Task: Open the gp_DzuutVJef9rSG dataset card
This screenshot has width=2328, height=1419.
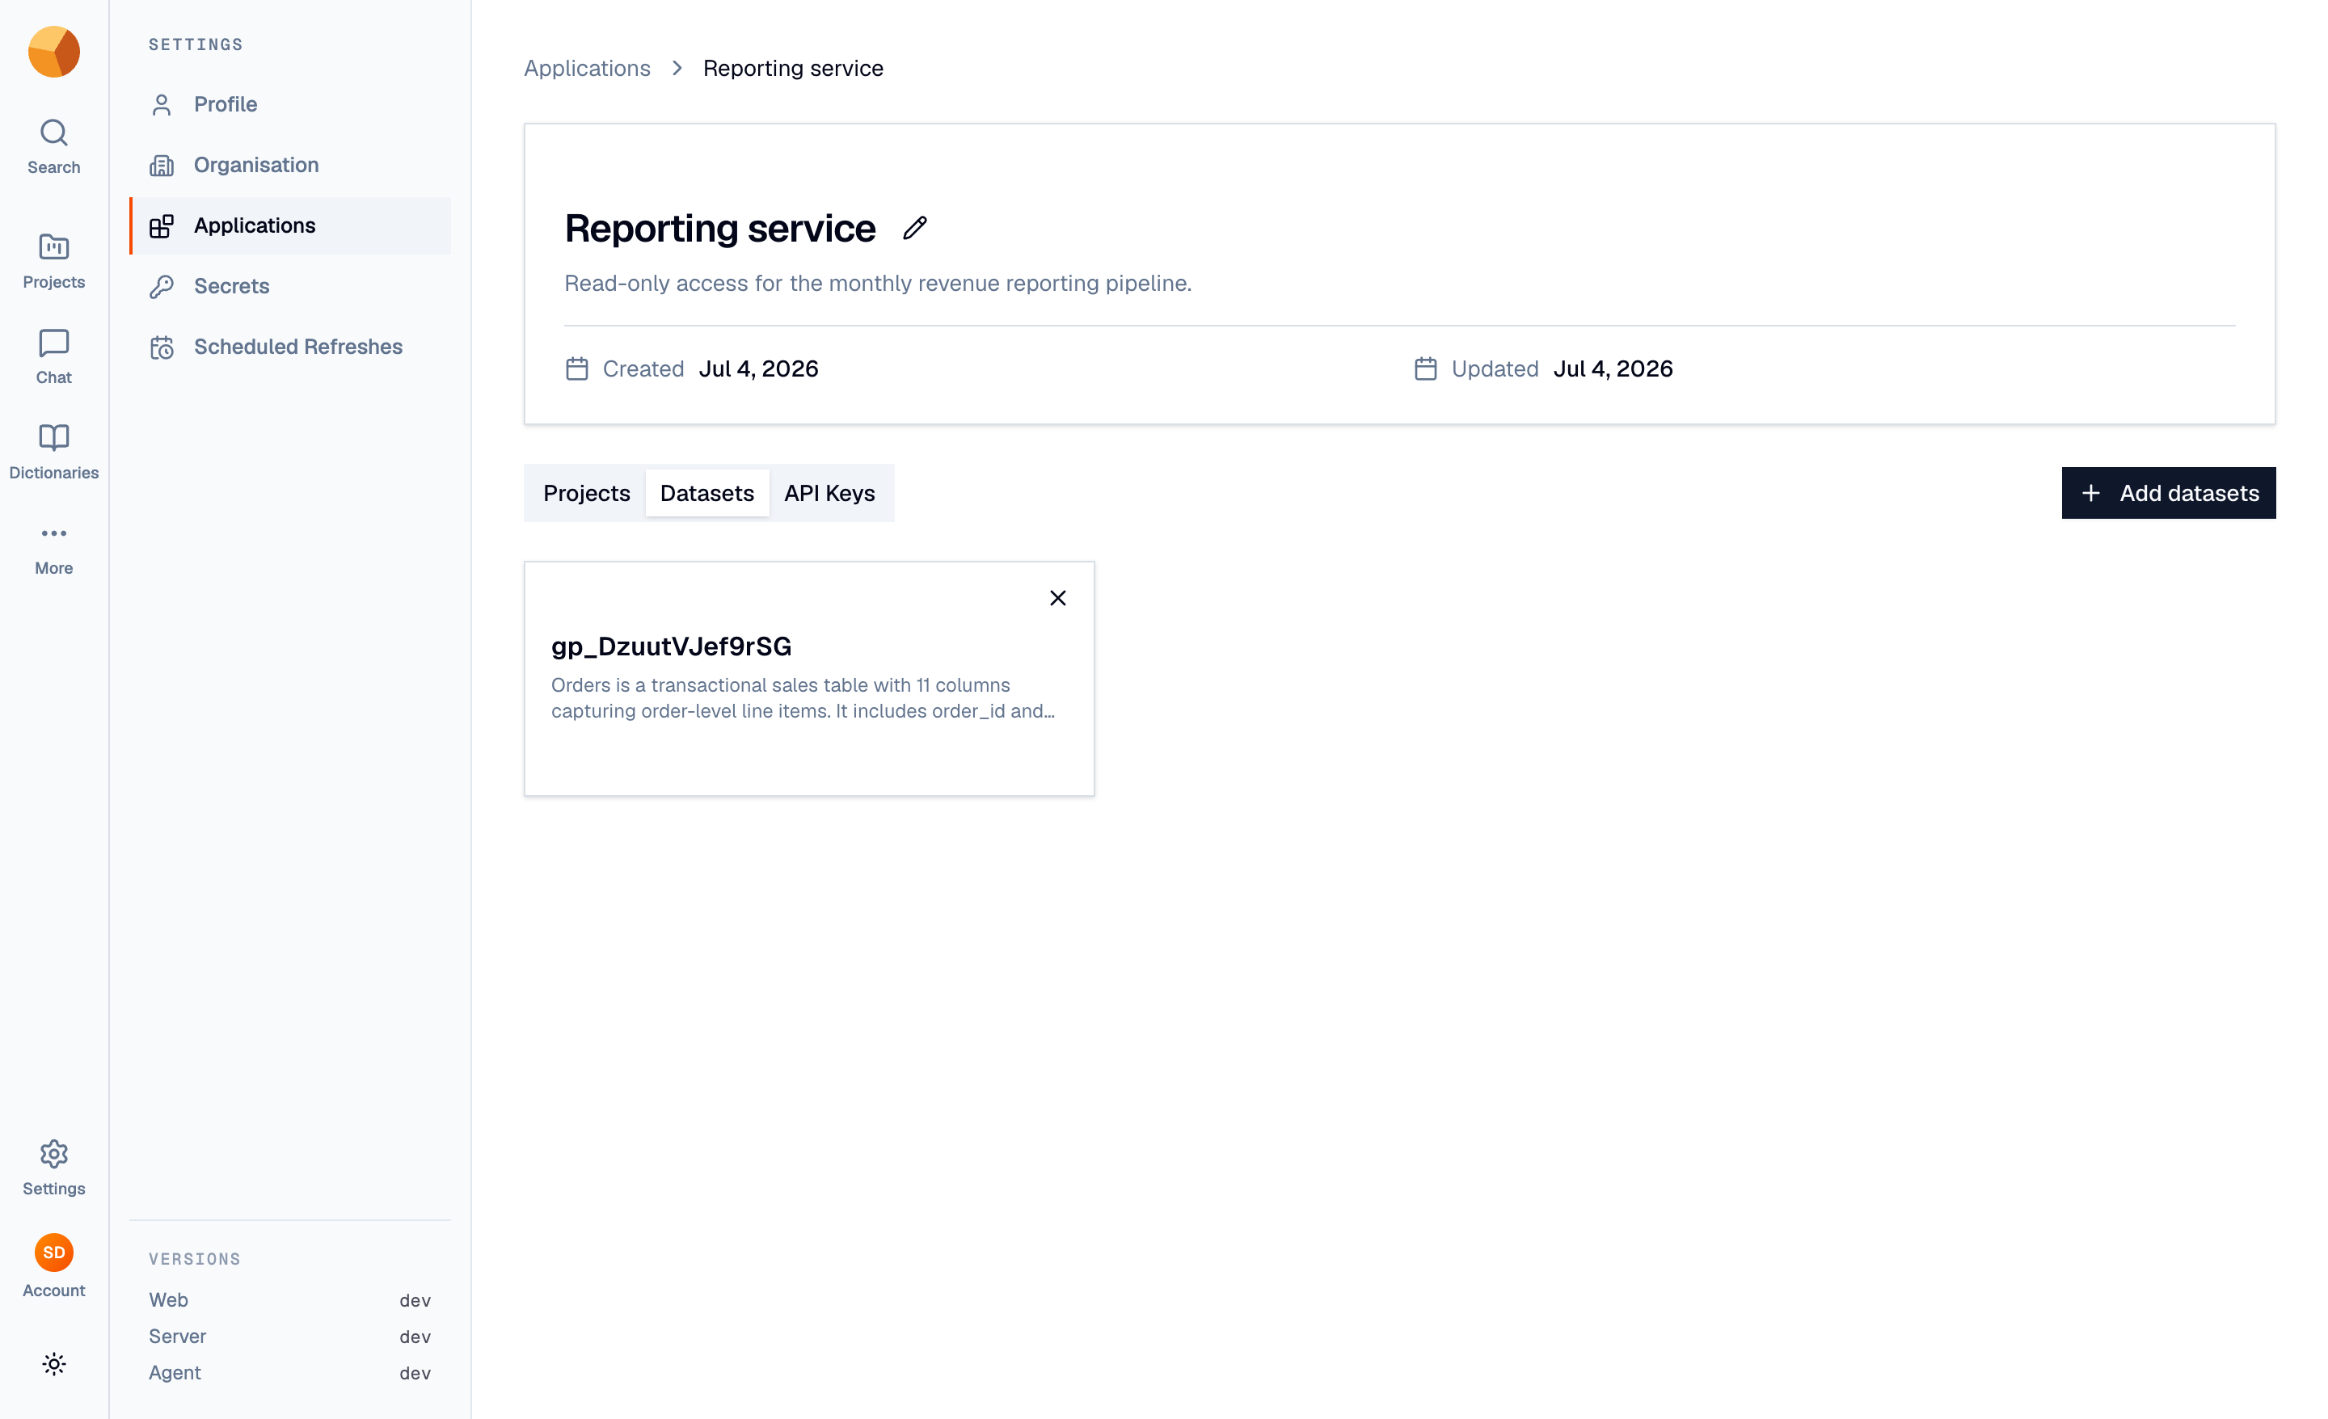Action: [809, 678]
